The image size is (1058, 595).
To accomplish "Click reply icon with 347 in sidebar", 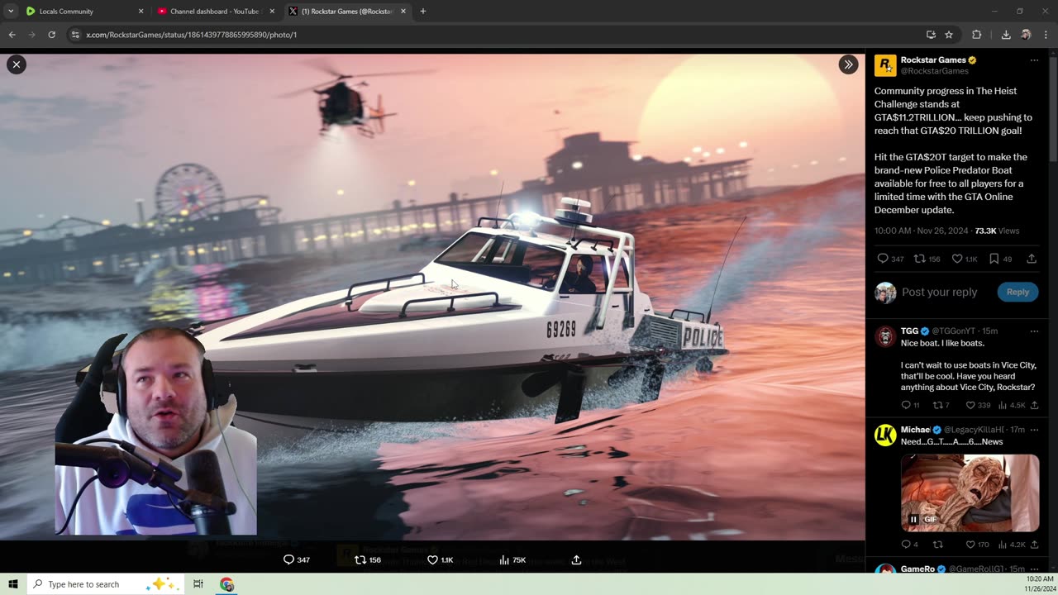I will [x=890, y=259].
